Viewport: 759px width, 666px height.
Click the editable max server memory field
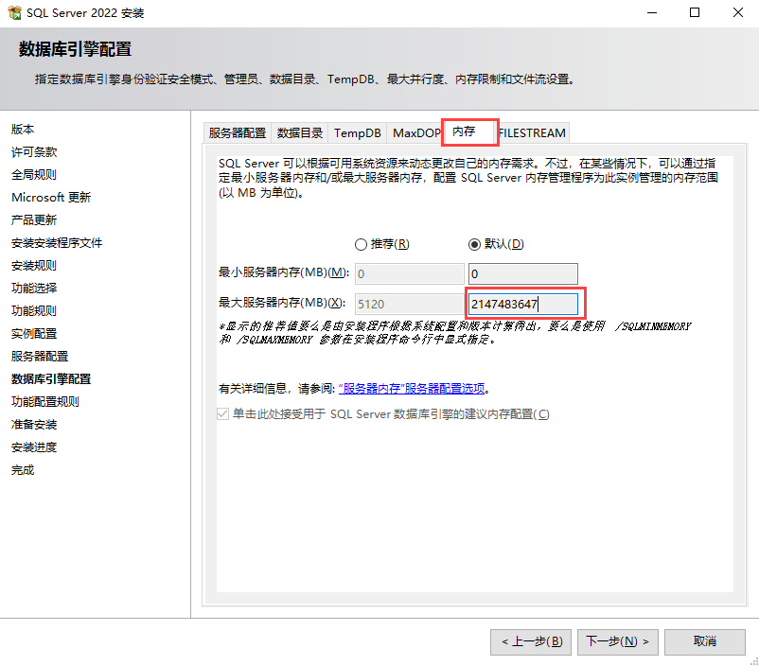[x=522, y=304]
